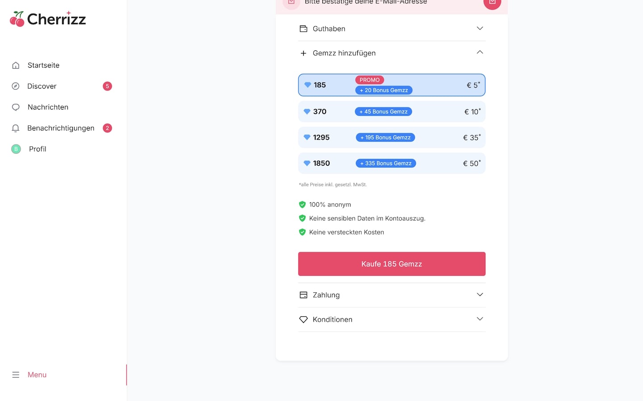This screenshot has height=401, width=643.
Task: Click the hamburger Menu icon
Action: pos(16,375)
